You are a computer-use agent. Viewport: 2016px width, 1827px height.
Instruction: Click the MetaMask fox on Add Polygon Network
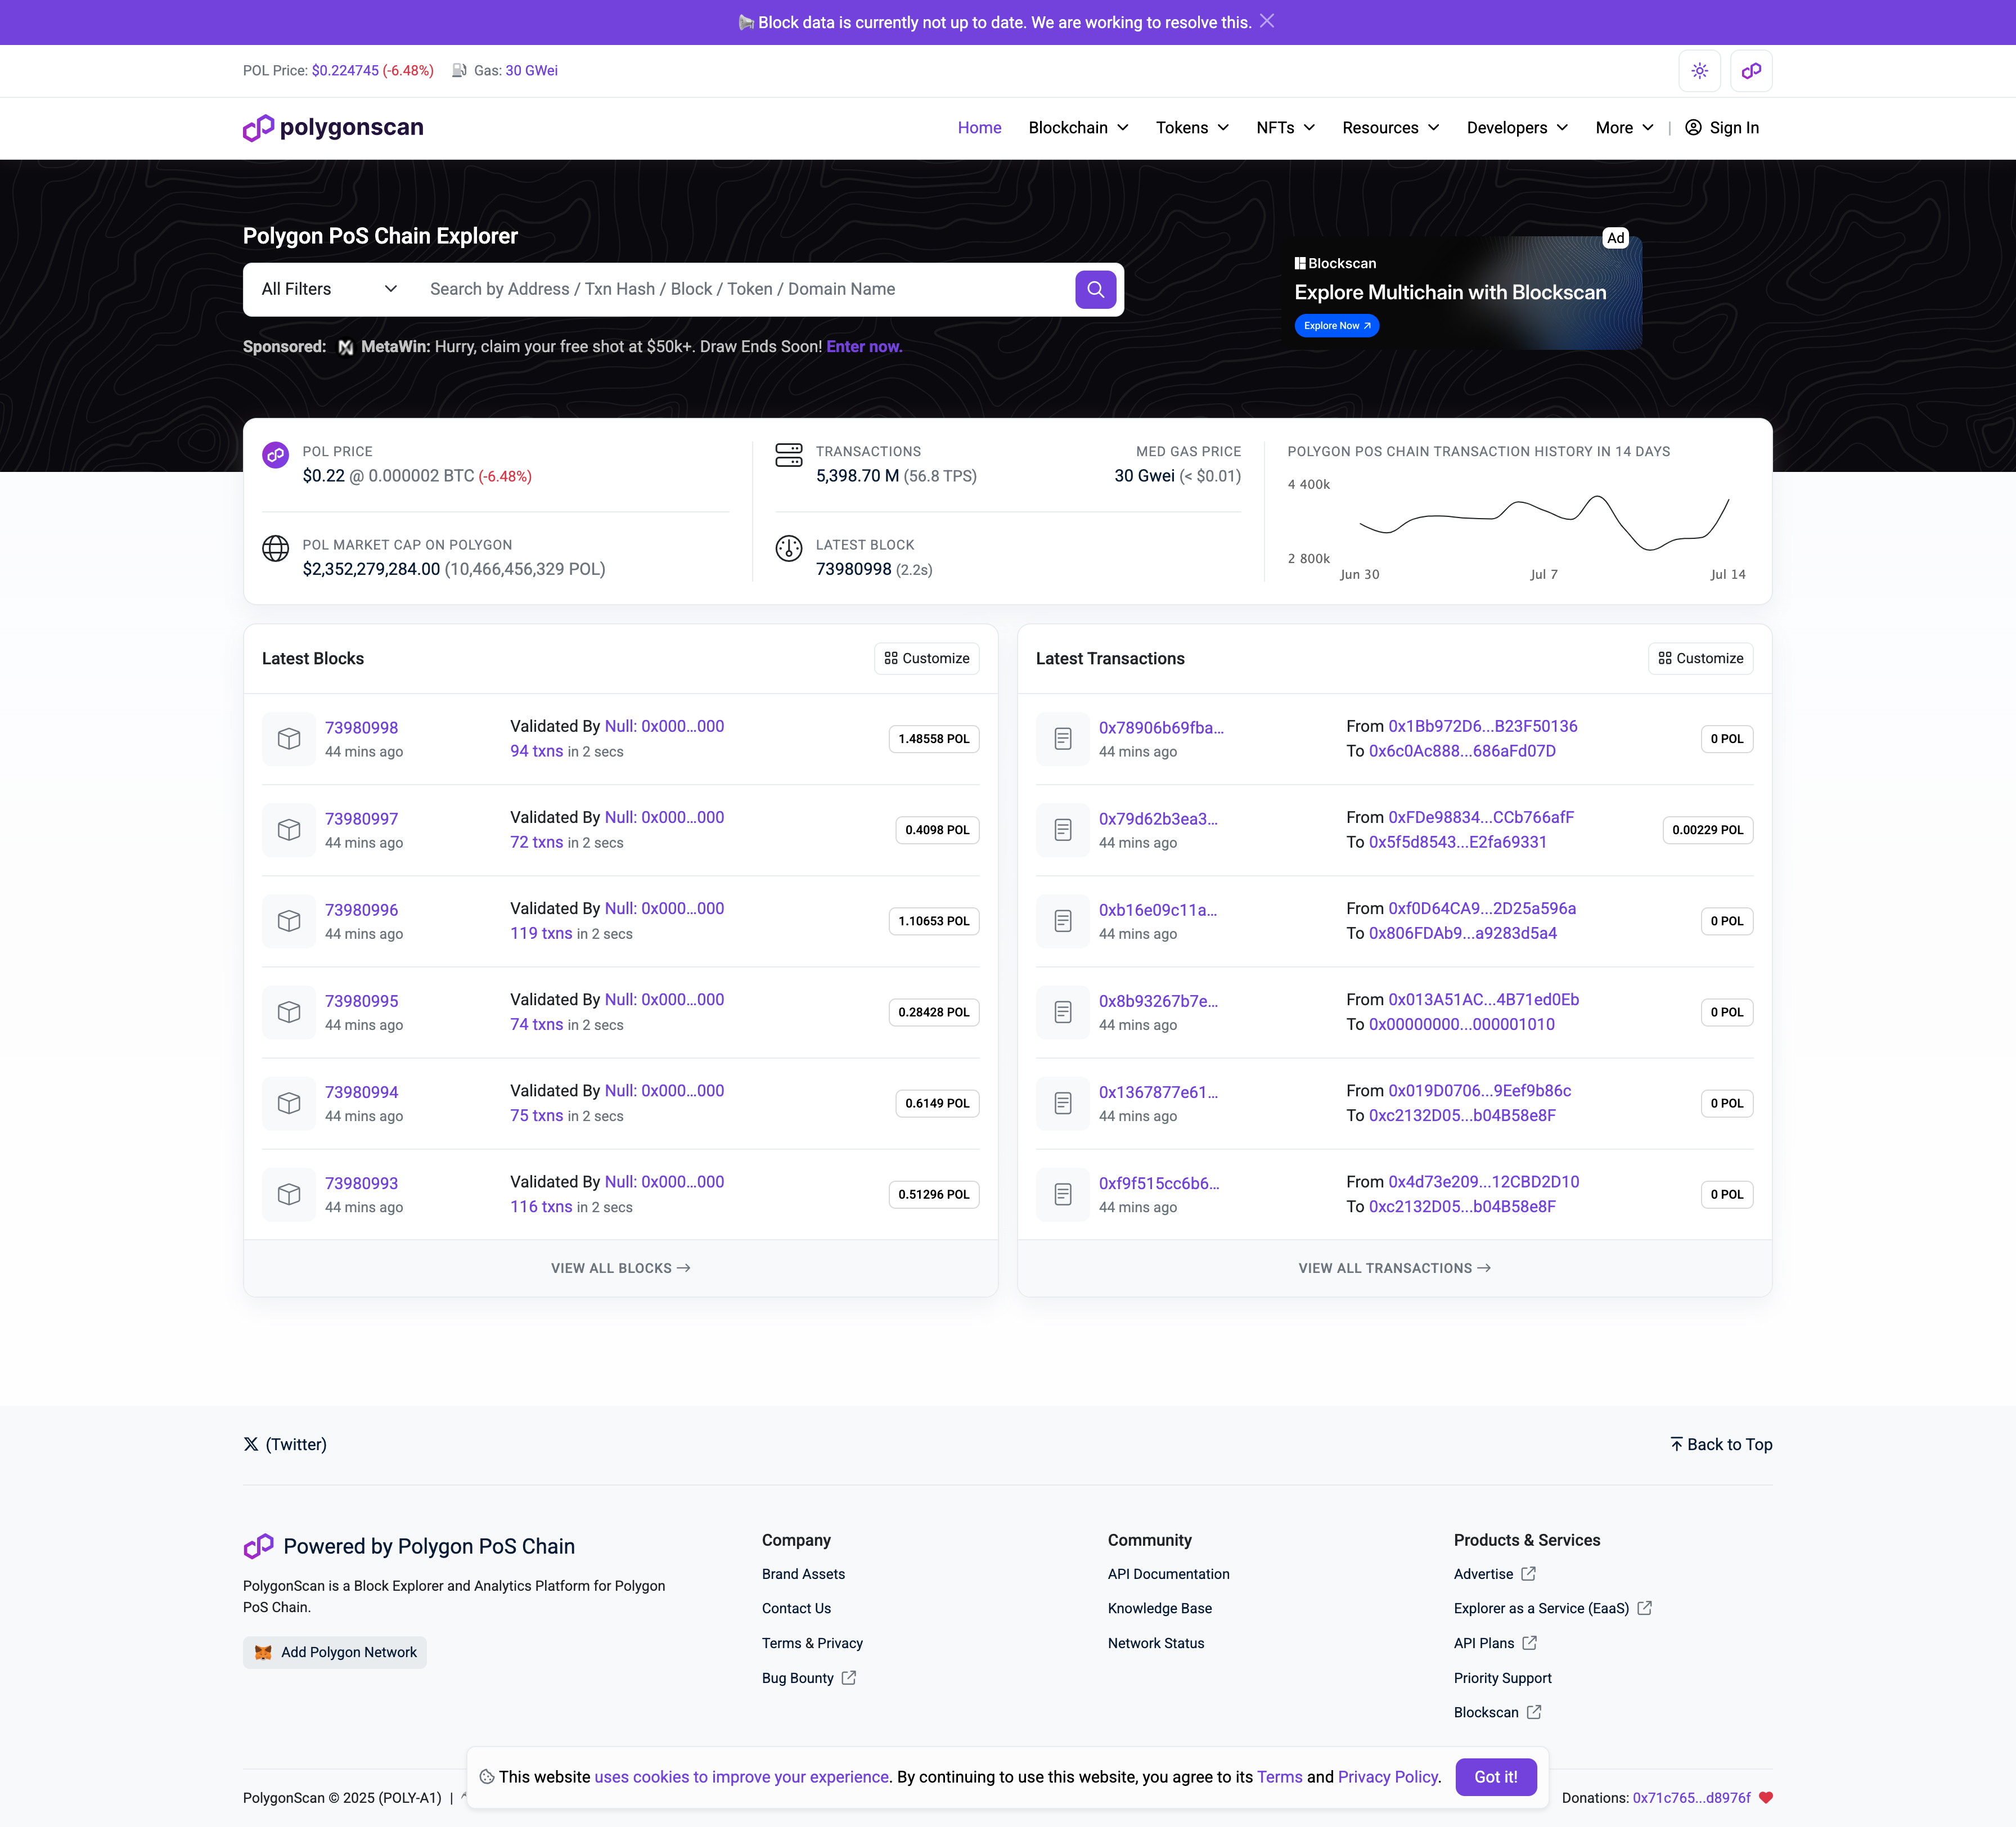(263, 1652)
